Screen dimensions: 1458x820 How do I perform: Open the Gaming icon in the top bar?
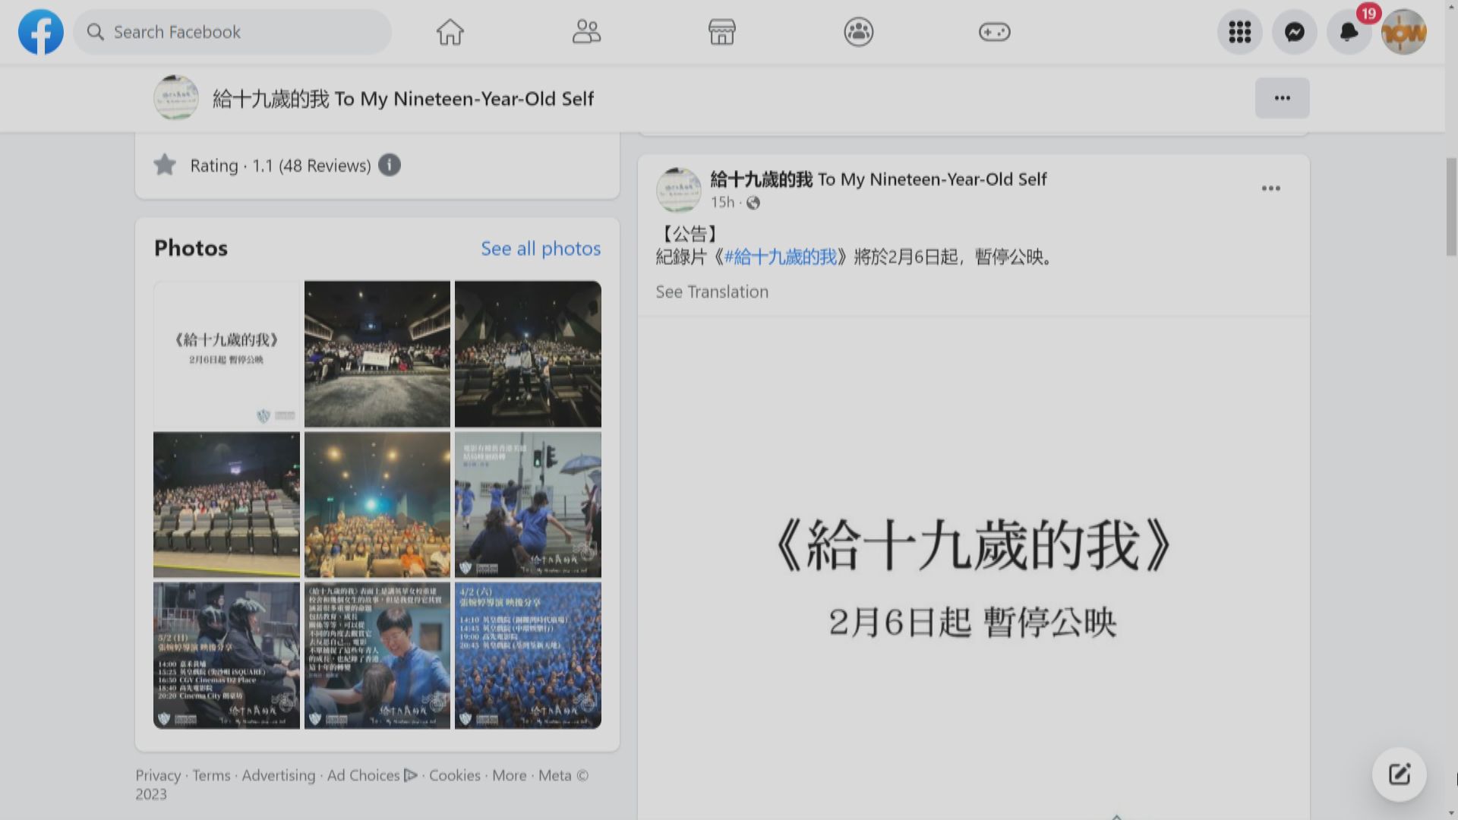point(995,32)
